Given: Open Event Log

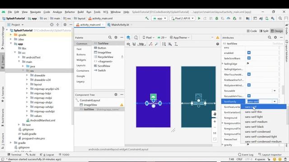Looking at the screenshot, I should click(246, 155).
